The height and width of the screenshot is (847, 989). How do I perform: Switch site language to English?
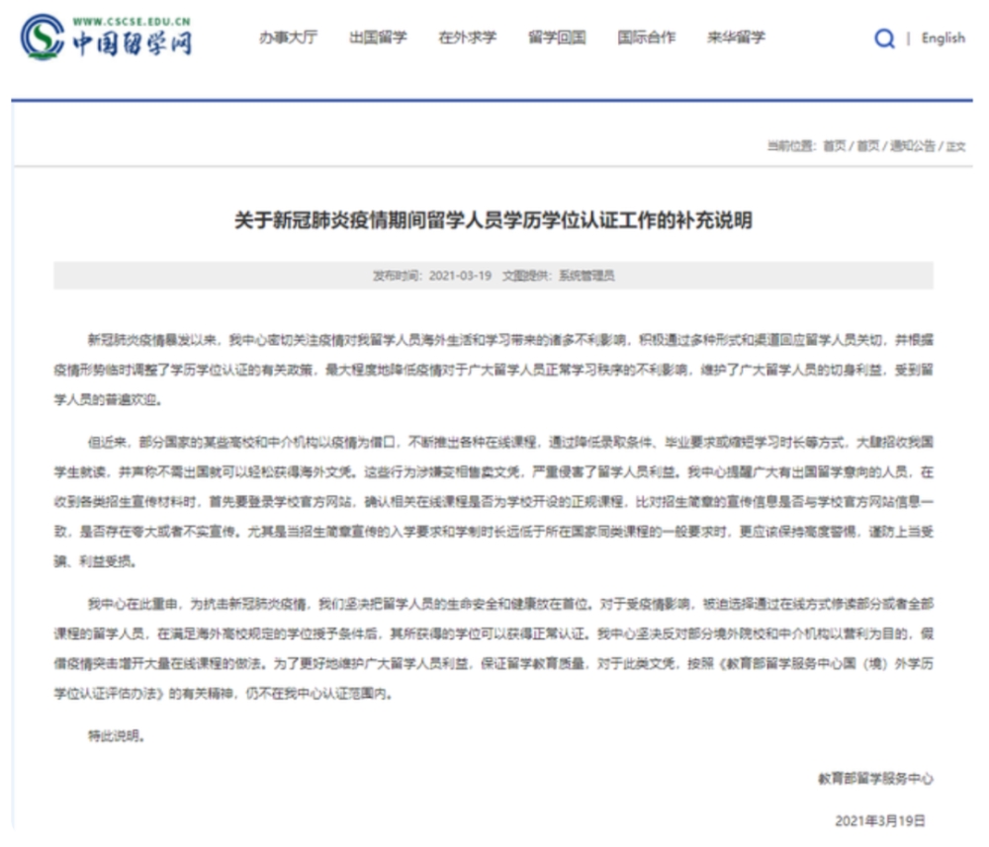tap(943, 38)
